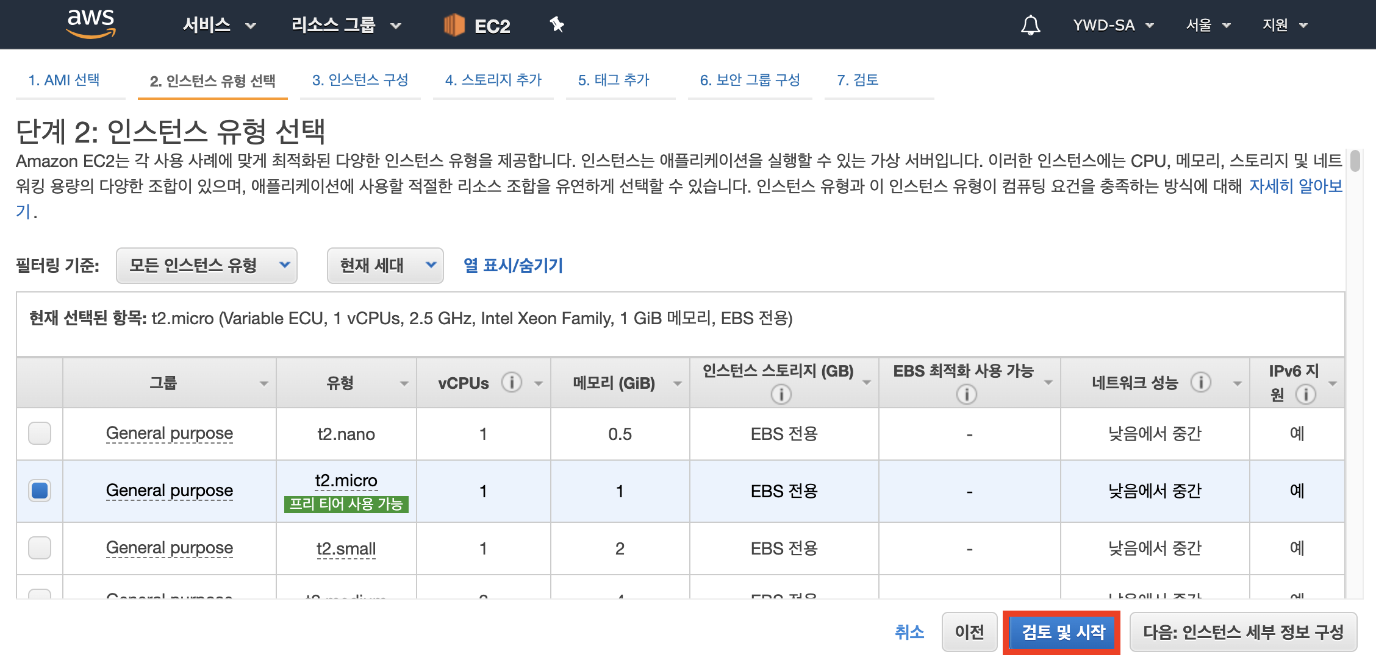Select the t2.small instance checkbox
This screenshot has height=663, width=1376.
point(40,548)
